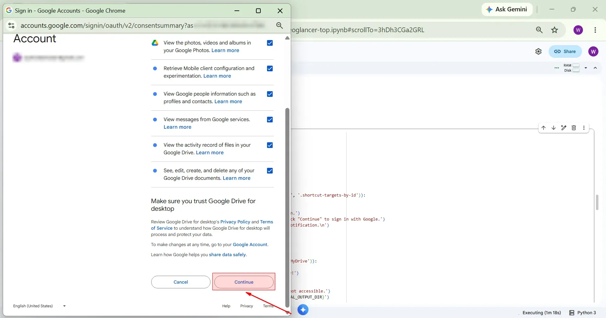Click the Continue button
Viewport: 606px width, 318px height.
pos(244,282)
